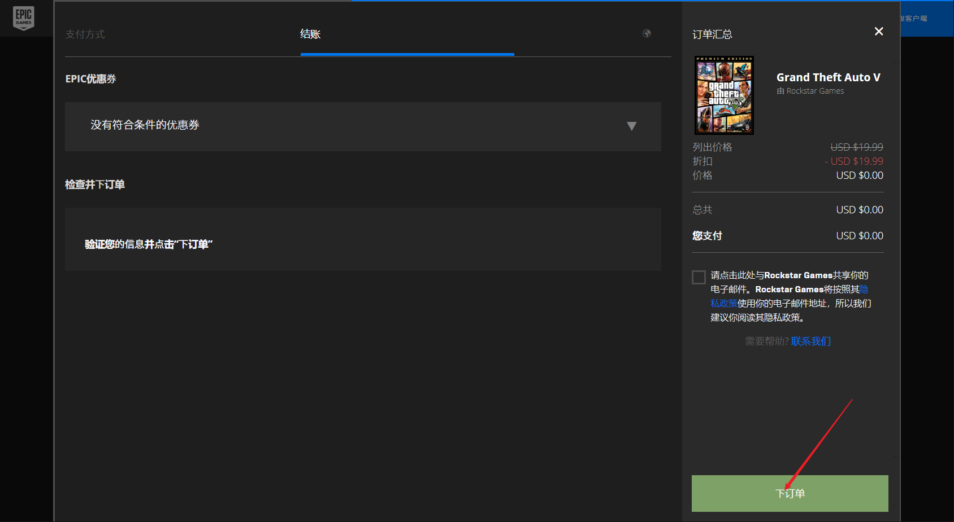Screen dimensions: 954x522
Task: Select the 结账 tab
Action: (x=310, y=34)
